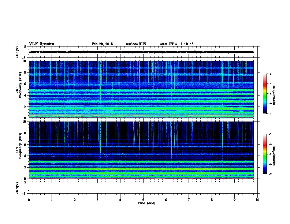Click the "ch.1(V)" waveform axis label
Screen dimensions: 290x224
point(17,52)
